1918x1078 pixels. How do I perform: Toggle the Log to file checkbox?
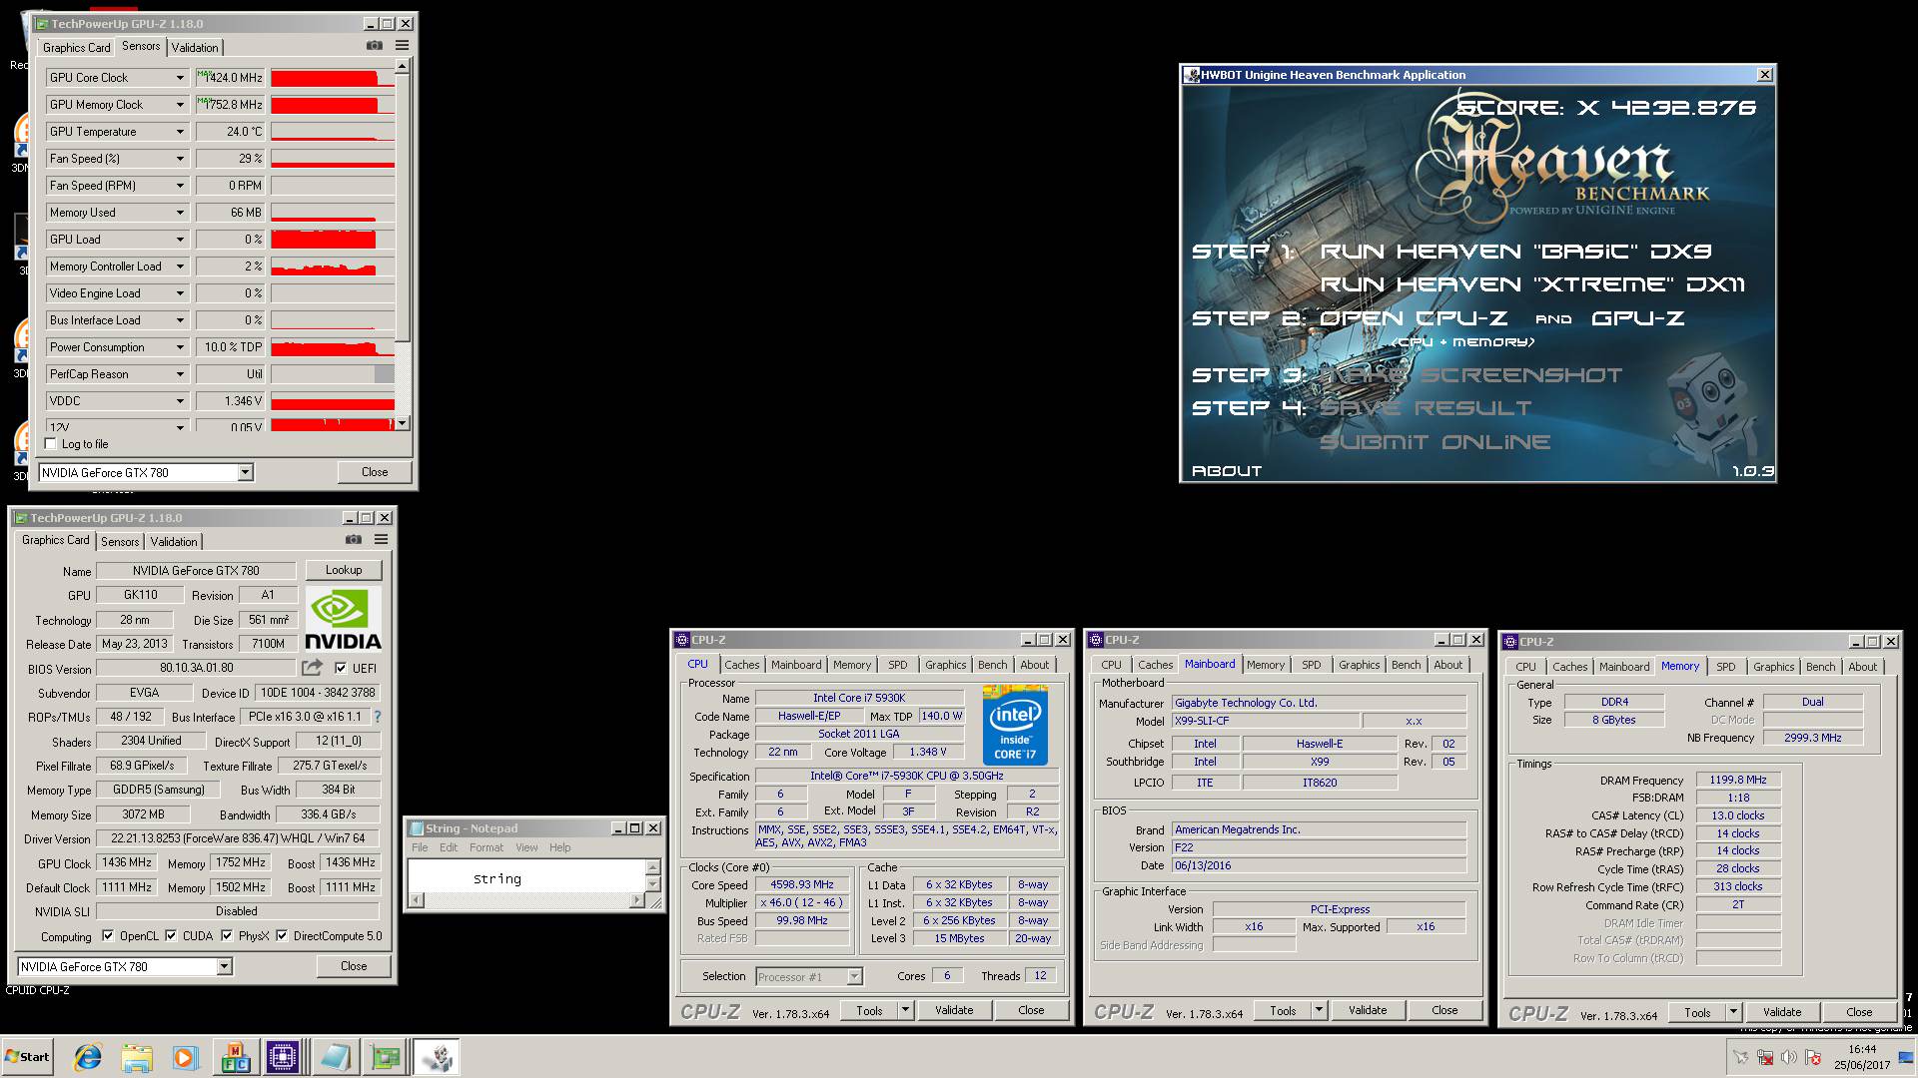pyautogui.click(x=51, y=444)
